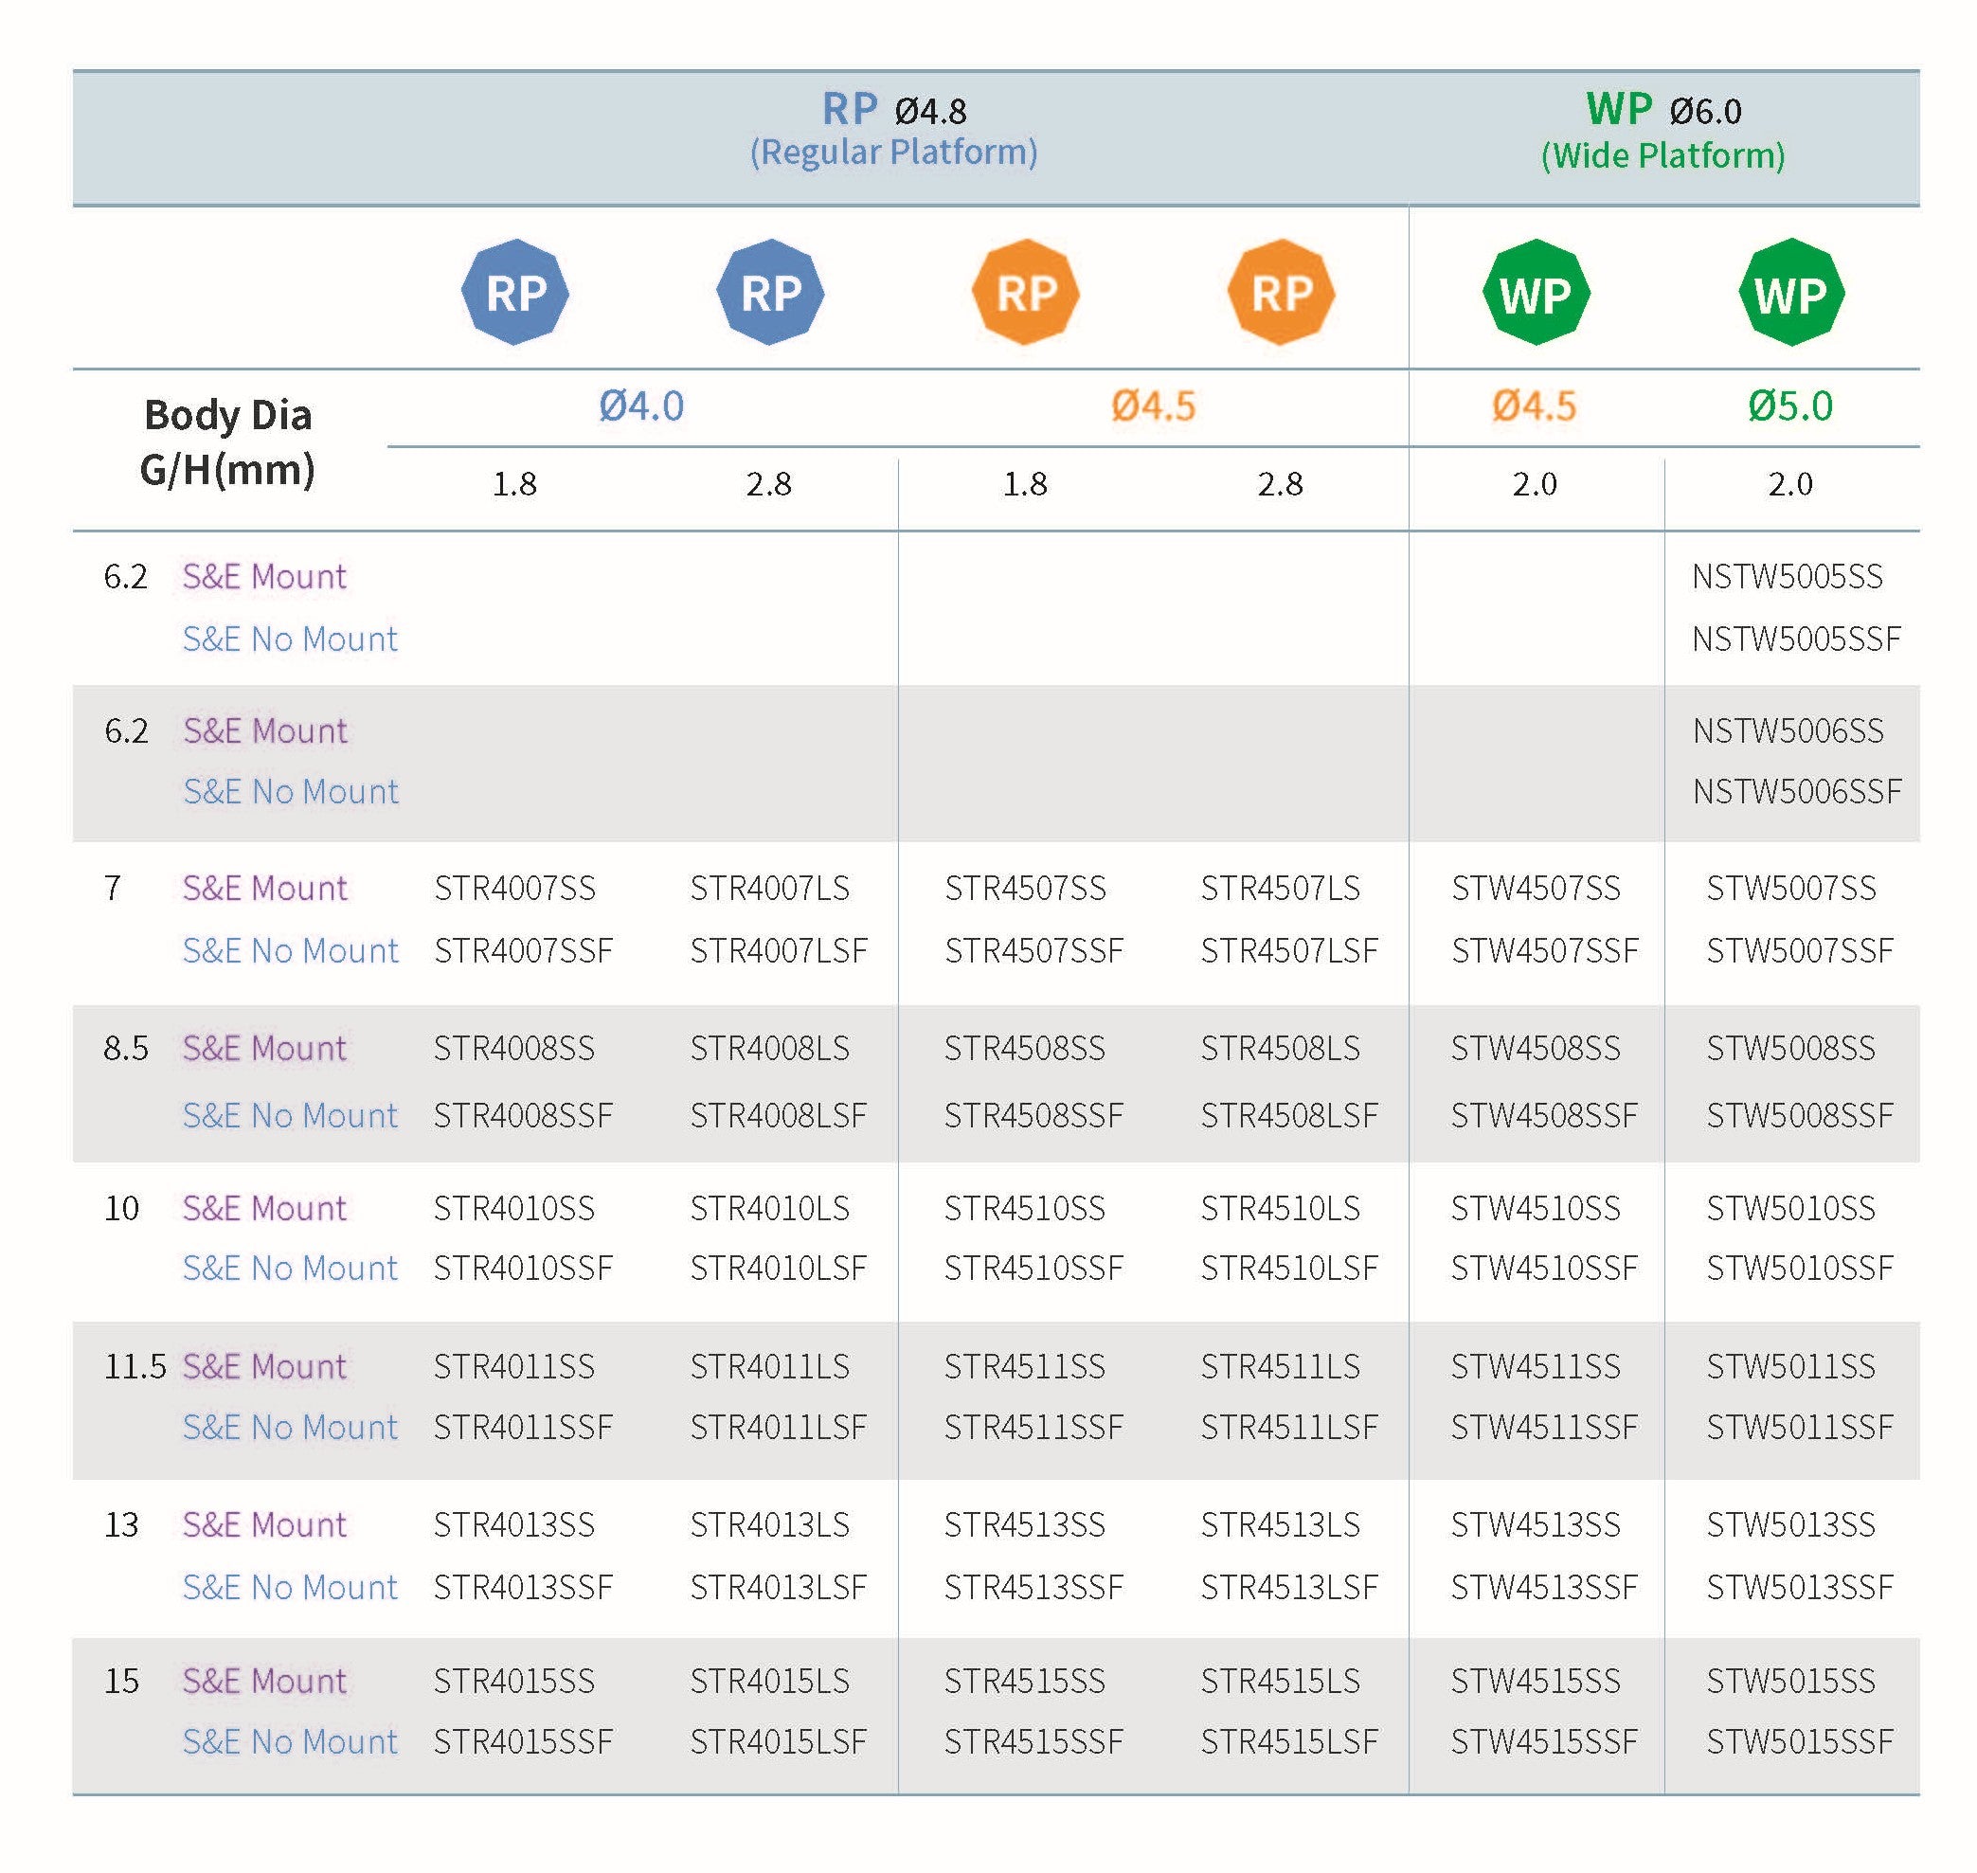
Task: Click the second green WP badge
Action: pos(1791,293)
